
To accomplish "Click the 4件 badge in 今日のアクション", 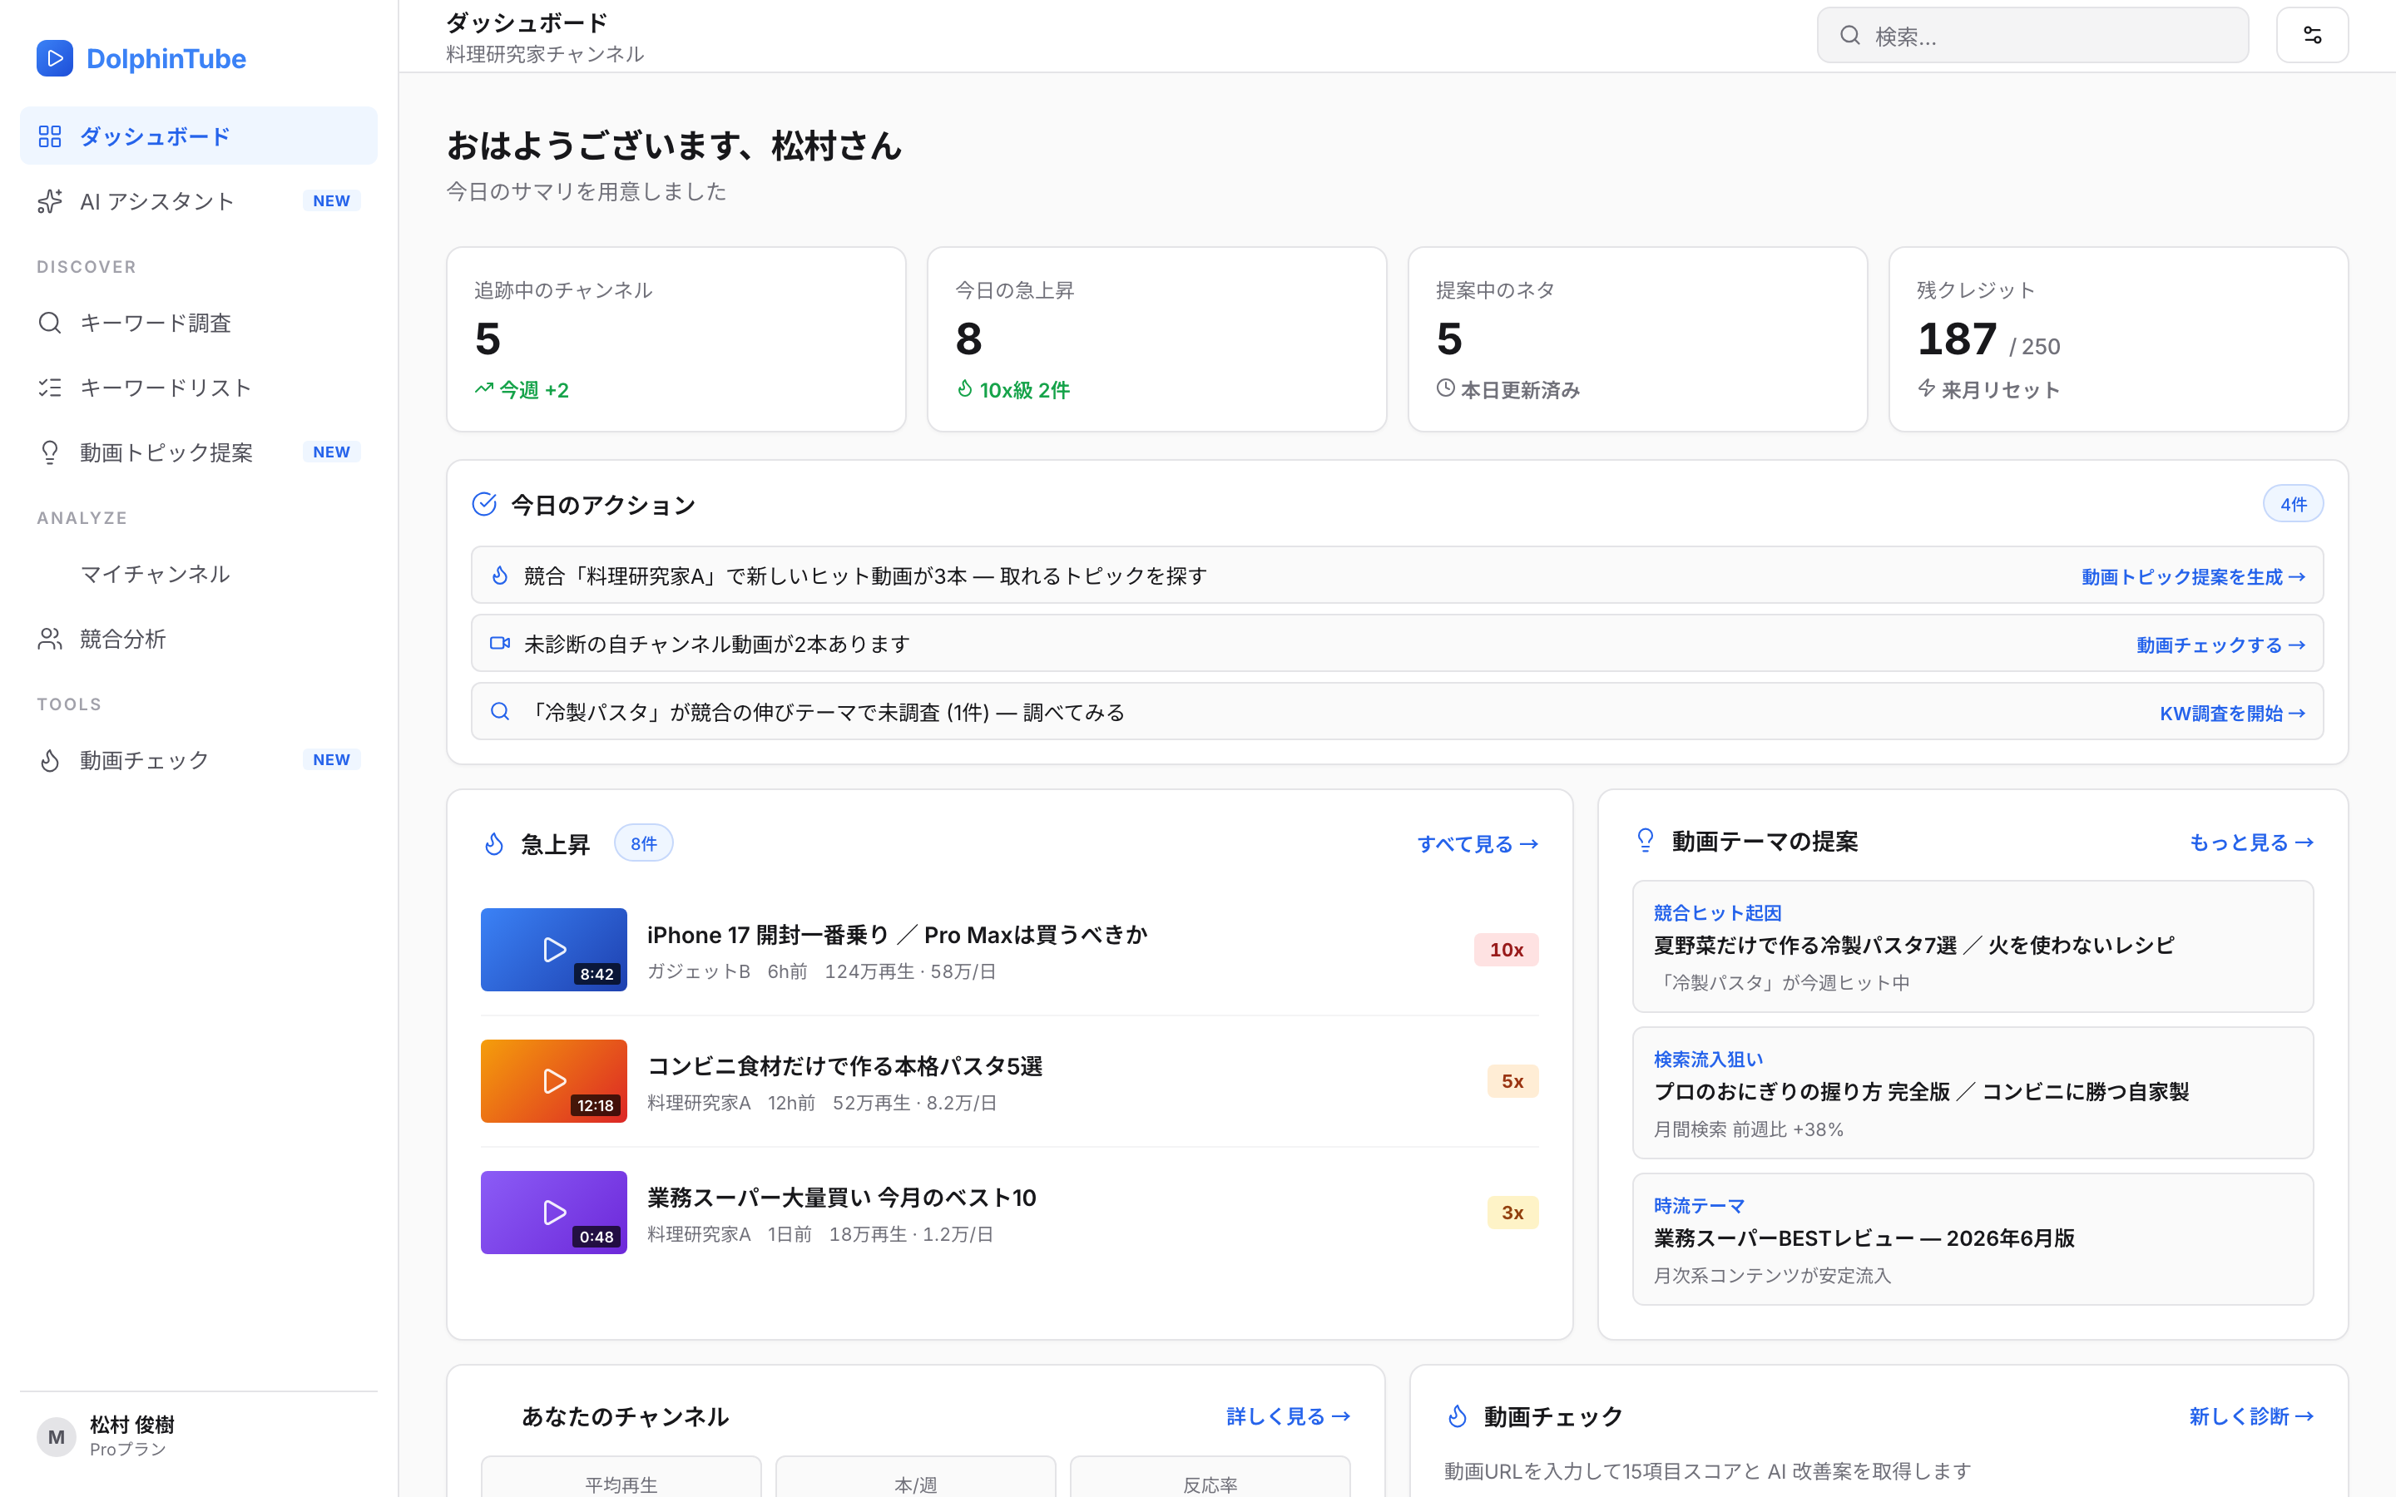I will 2293,505.
